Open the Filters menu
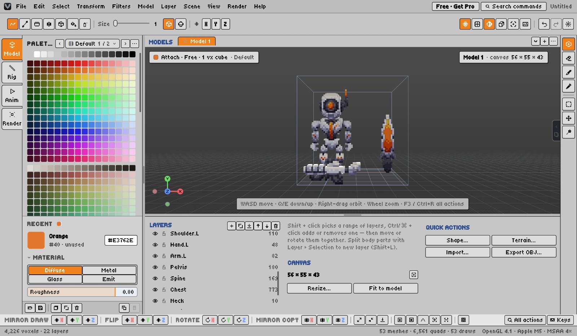Image resolution: width=577 pixels, height=336 pixels. [x=121, y=6]
